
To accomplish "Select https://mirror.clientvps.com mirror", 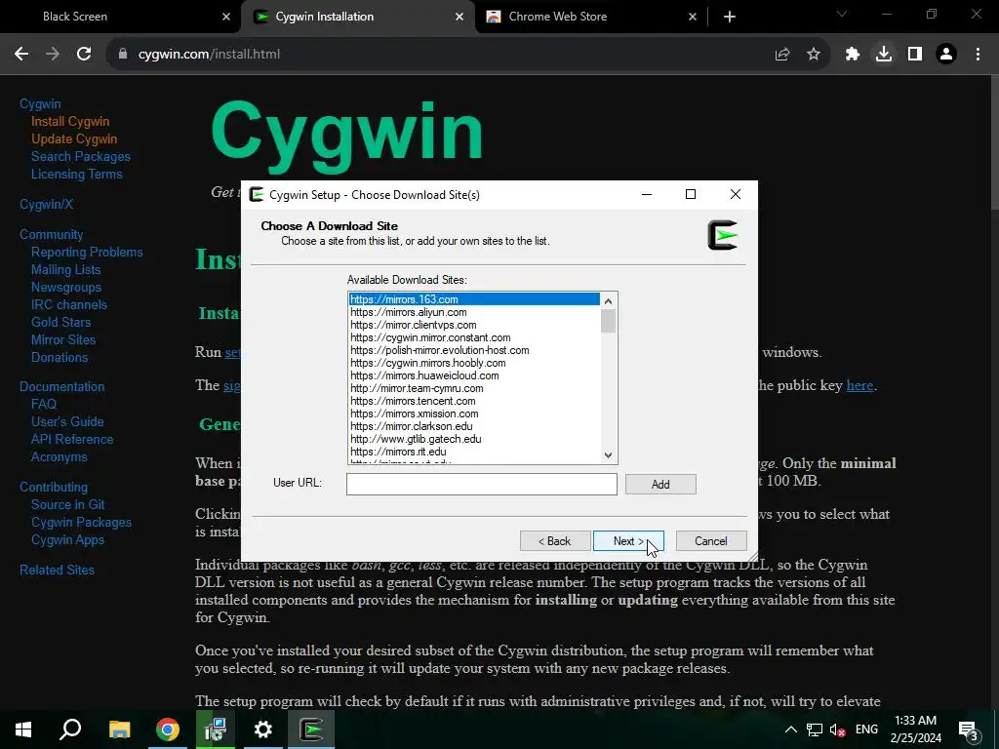I will pos(474,325).
